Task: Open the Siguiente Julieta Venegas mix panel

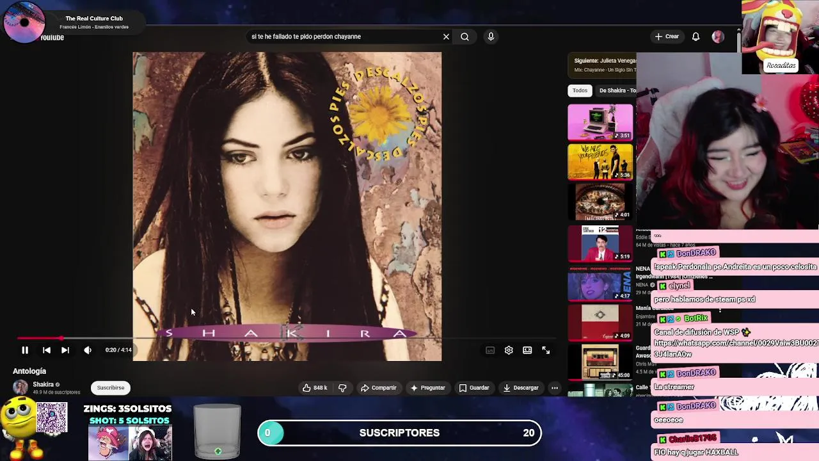Action: click(602, 65)
